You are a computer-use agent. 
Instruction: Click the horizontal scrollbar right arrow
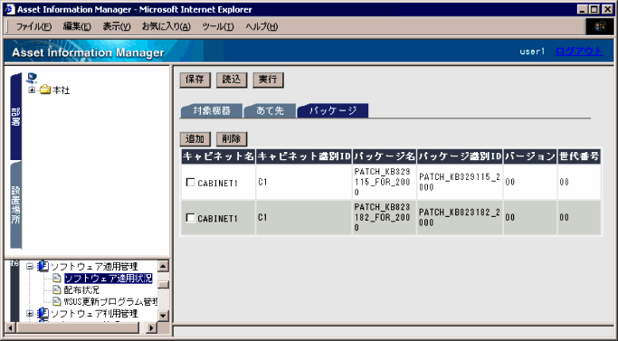coord(151,327)
